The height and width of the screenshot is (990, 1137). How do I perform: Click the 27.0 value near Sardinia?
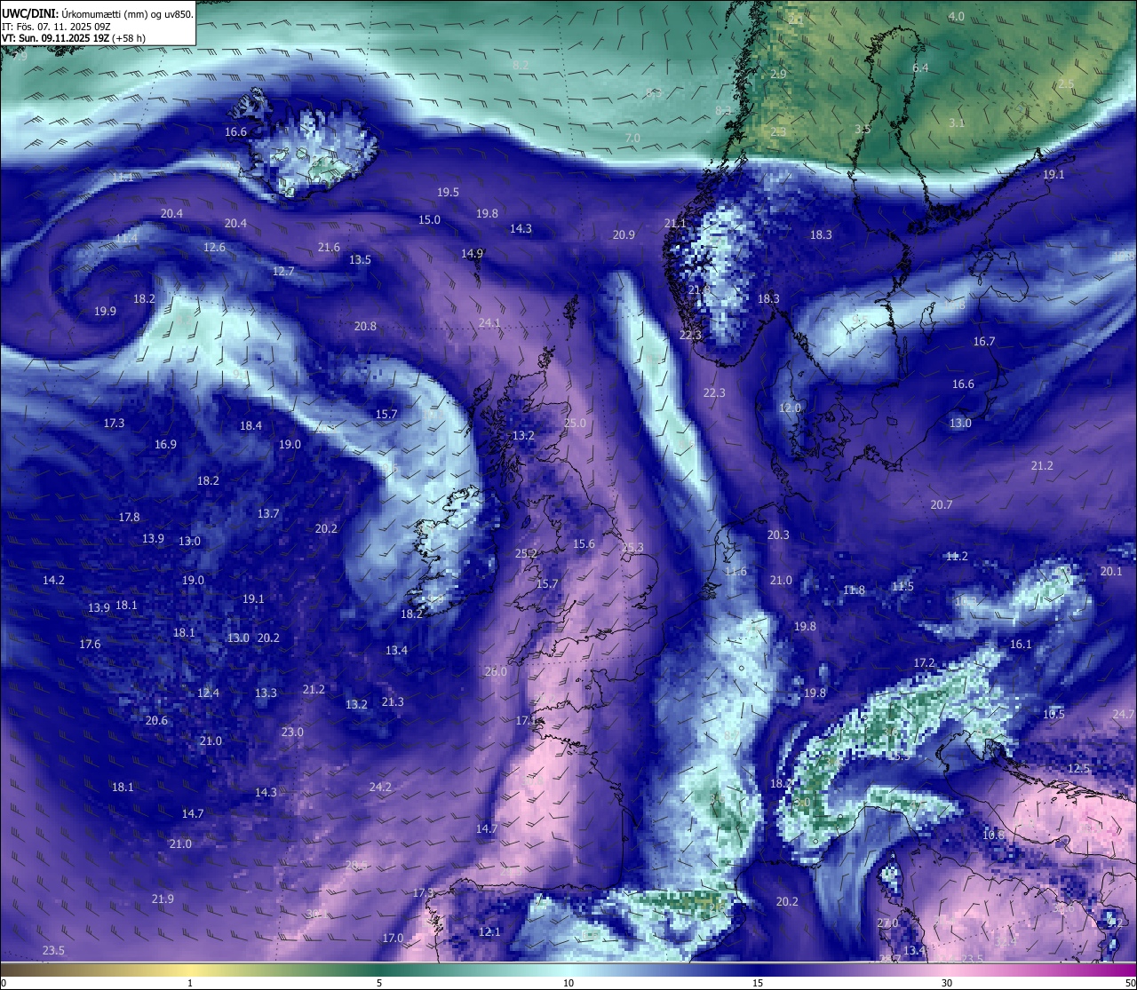tap(887, 923)
